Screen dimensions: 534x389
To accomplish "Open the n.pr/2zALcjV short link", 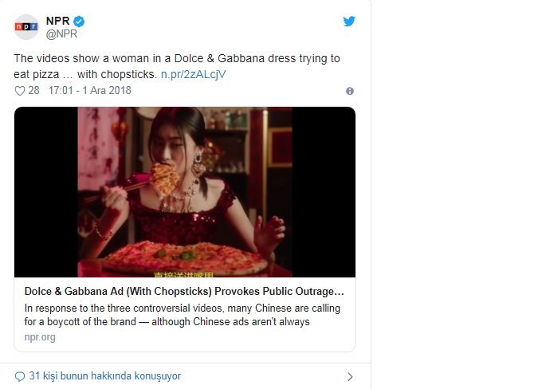I will 193,74.
